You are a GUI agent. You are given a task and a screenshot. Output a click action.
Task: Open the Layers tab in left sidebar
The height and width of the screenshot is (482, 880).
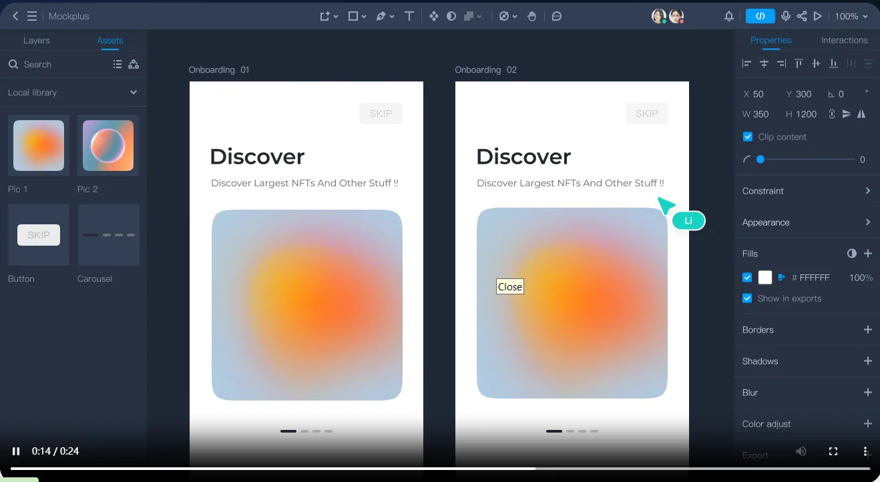[37, 40]
